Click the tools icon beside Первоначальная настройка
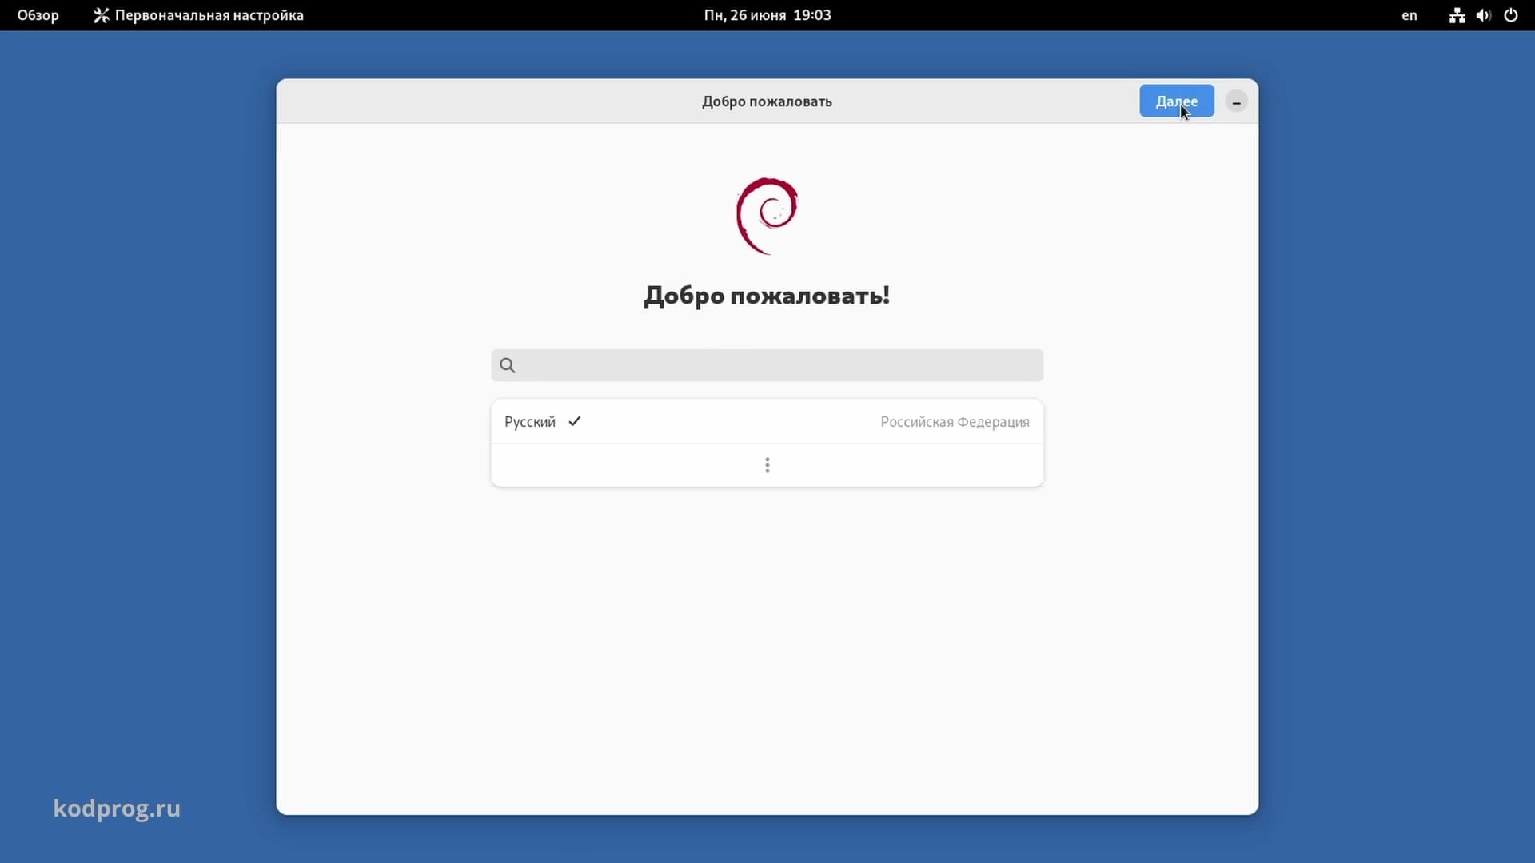 coord(101,15)
